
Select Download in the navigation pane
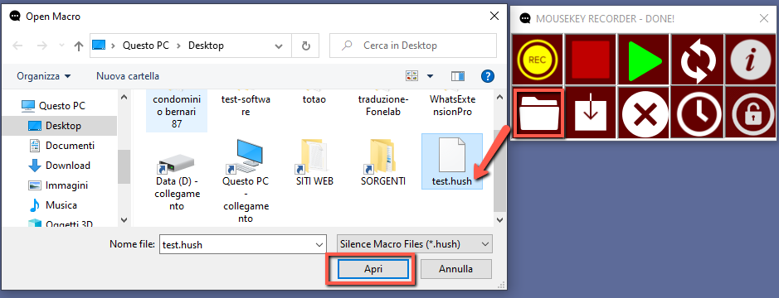[67, 165]
